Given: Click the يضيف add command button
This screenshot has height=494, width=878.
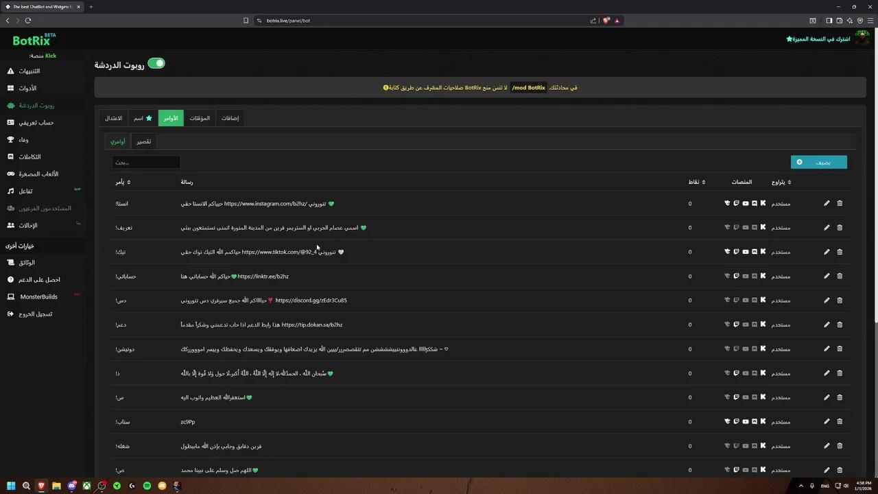Looking at the screenshot, I should point(819,162).
